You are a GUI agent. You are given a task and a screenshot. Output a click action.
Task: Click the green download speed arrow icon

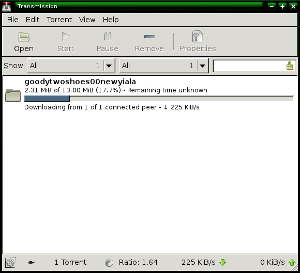pyautogui.click(x=222, y=263)
